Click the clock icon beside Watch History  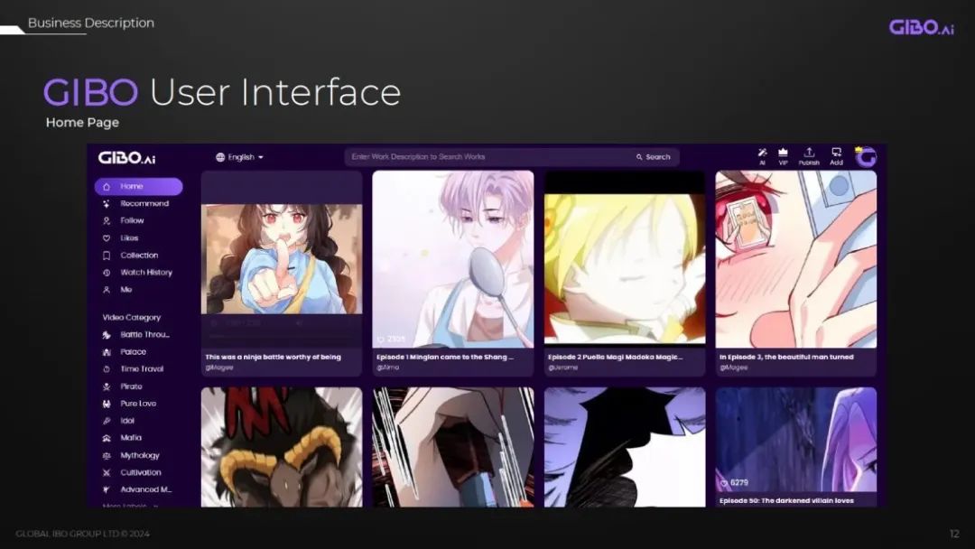tap(107, 273)
